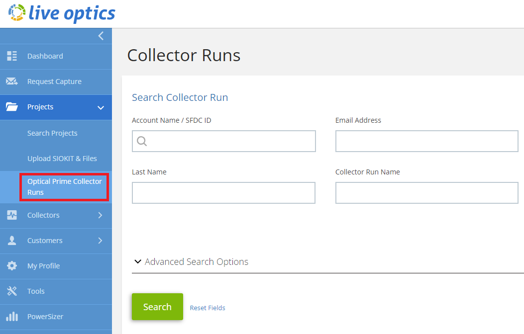Click the PowerSizer bar chart icon
Viewport: 524px width, 334px height.
12,317
